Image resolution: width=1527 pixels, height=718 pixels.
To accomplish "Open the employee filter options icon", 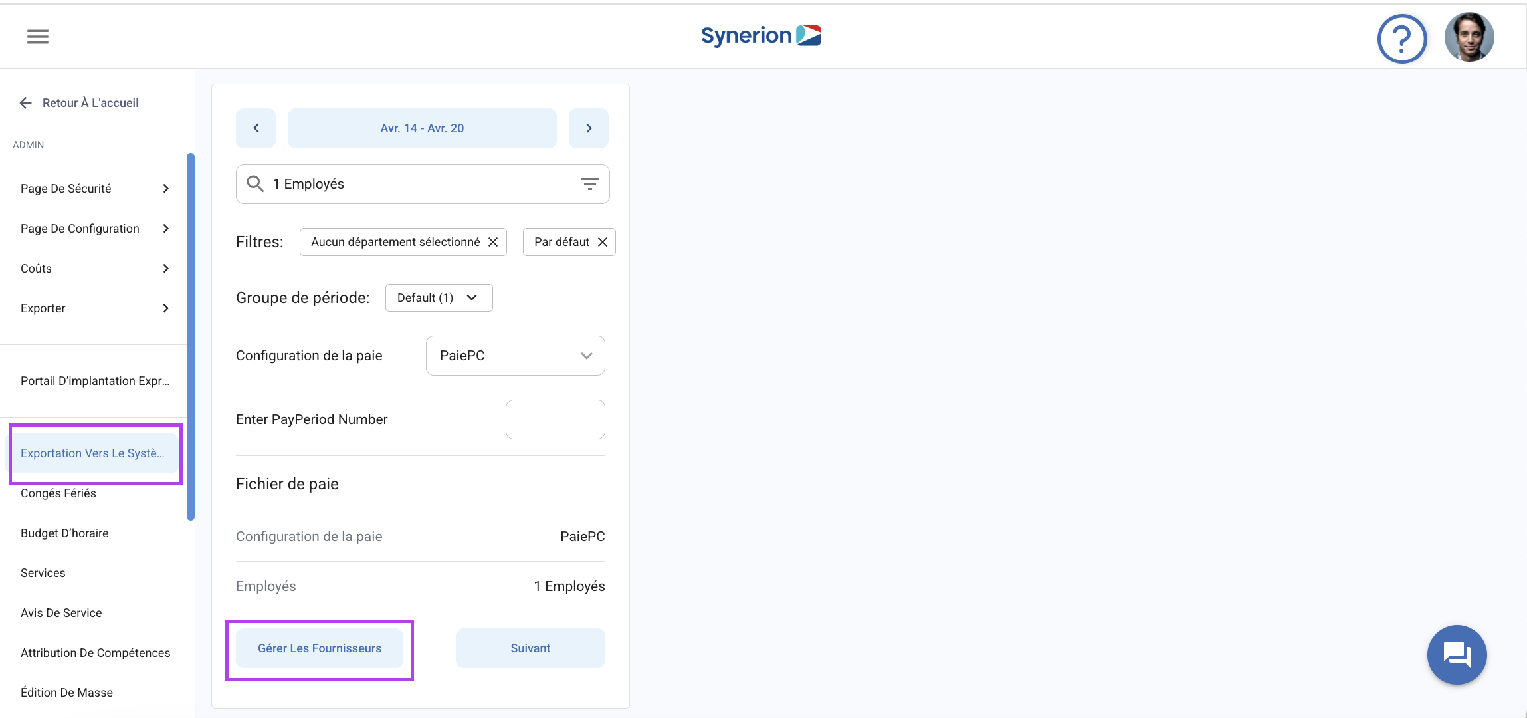I will pos(589,184).
